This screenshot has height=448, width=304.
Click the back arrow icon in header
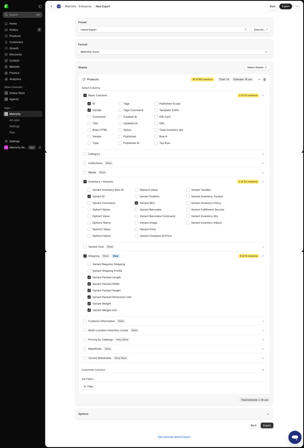click(52, 6)
